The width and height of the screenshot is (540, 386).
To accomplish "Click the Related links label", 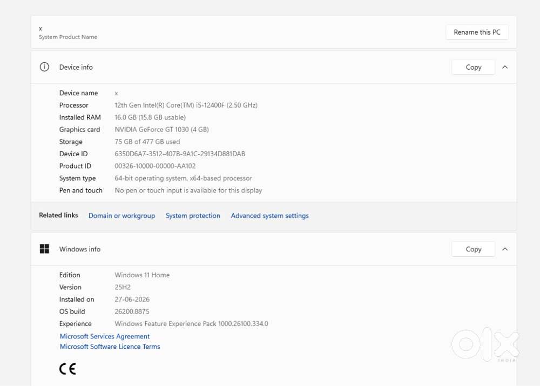I will [58, 215].
